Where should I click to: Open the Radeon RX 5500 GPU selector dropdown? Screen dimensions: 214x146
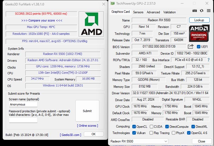pos(139,141)
